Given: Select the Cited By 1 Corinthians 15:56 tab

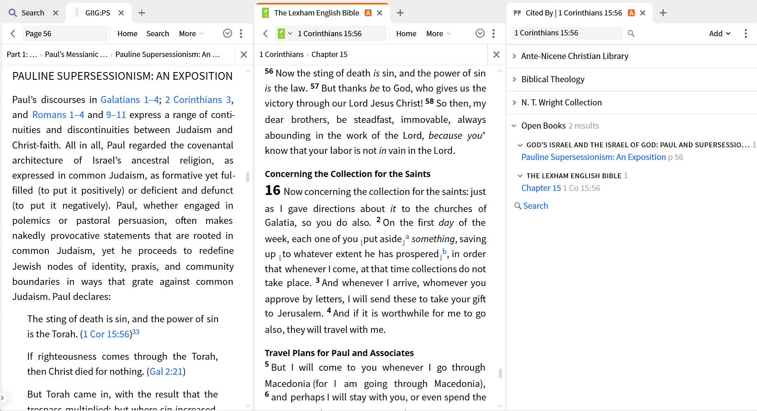Looking at the screenshot, I should [574, 13].
